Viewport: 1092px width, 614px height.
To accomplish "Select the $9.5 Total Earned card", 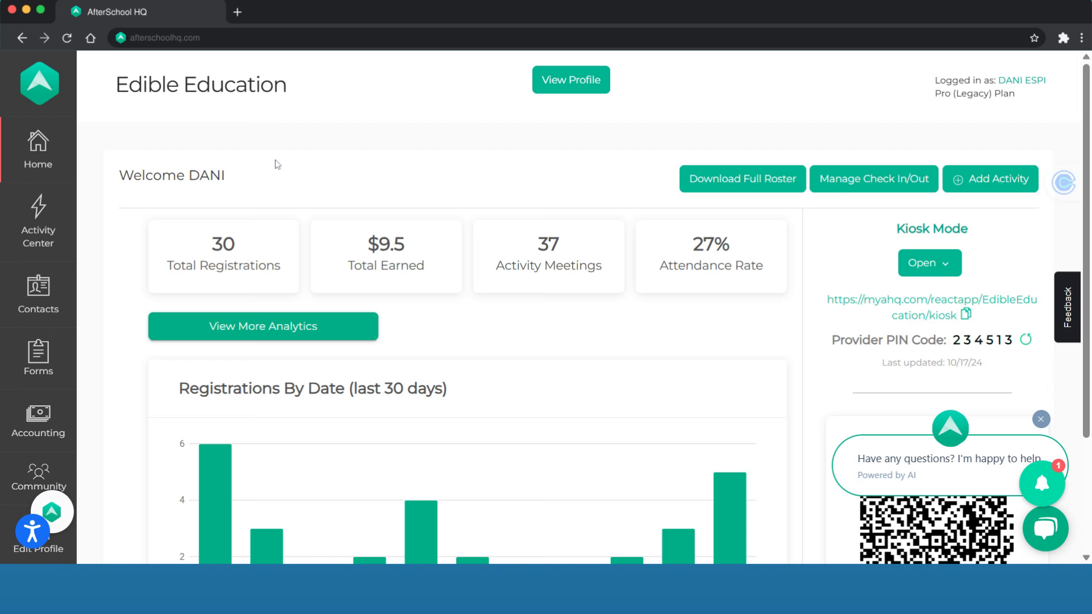I will coord(386,256).
